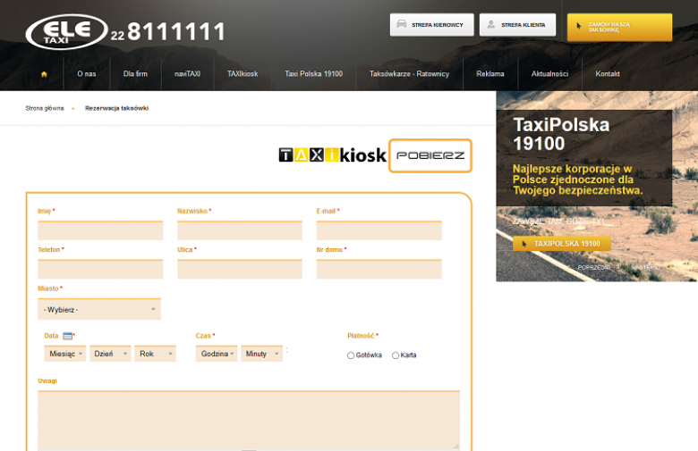
Task: Focus the Nazwisko input field
Action: pyautogui.click(x=240, y=230)
